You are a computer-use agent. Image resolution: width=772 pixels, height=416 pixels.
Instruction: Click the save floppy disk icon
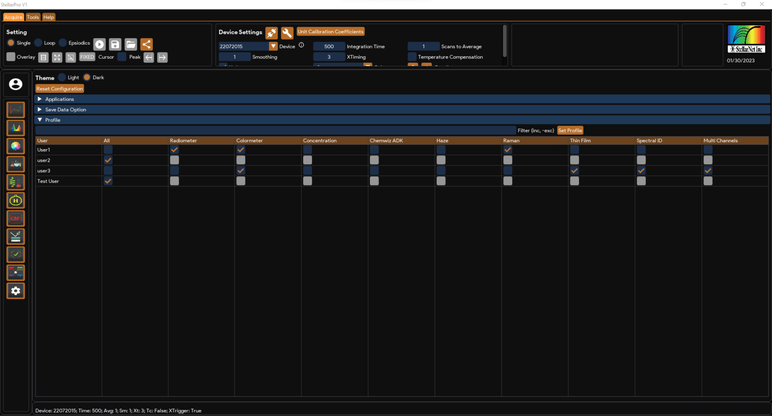click(115, 44)
